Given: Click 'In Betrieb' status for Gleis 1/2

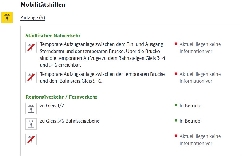Looking at the screenshot, I should click(x=190, y=105).
